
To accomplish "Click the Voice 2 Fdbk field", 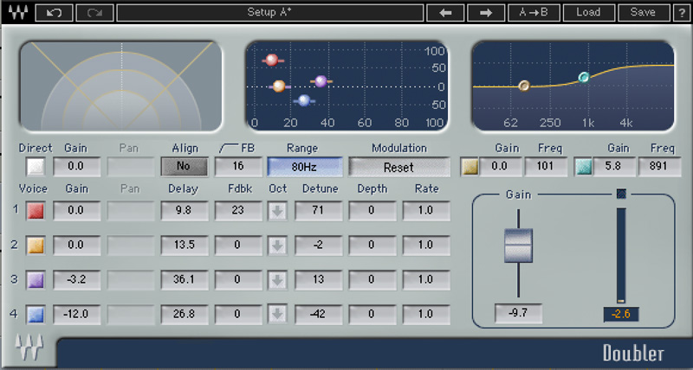I will point(238,246).
